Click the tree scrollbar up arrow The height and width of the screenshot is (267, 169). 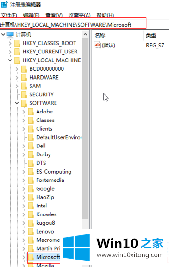(85, 35)
